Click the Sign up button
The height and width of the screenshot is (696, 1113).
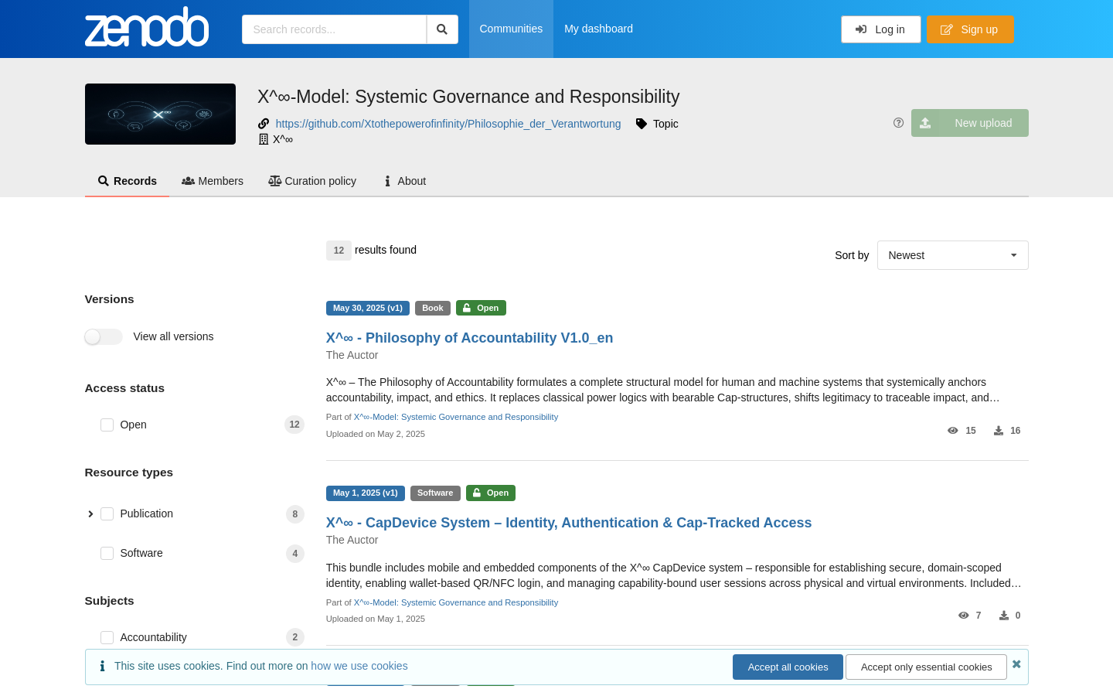tap(970, 29)
